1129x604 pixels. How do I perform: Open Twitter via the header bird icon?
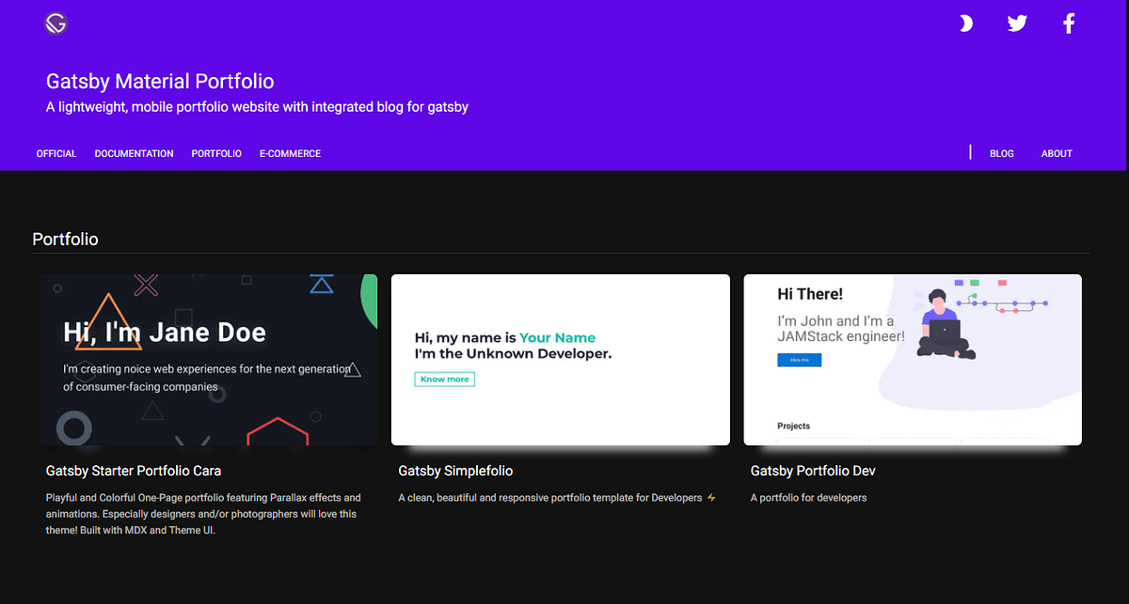(1017, 23)
